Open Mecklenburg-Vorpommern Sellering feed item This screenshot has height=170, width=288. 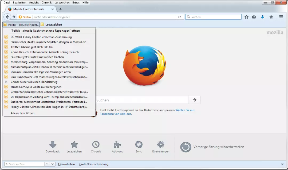pos(49,62)
